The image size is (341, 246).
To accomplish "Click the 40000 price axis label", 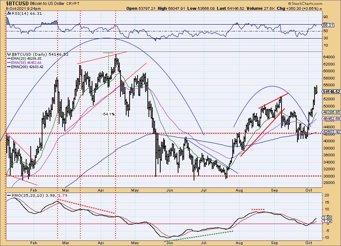I will tap(329, 141).
